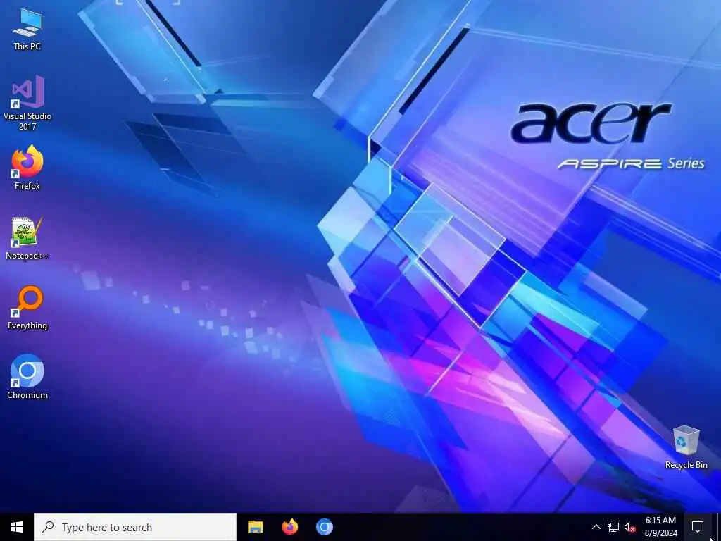Open the muted volume tray icon
721x541 pixels.
629,527
